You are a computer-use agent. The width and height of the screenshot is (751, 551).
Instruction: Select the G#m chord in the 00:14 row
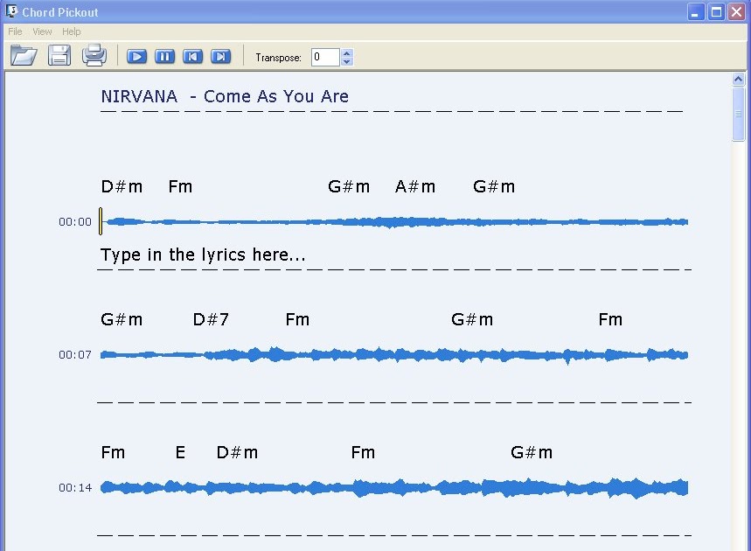click(x=532, y=452)
